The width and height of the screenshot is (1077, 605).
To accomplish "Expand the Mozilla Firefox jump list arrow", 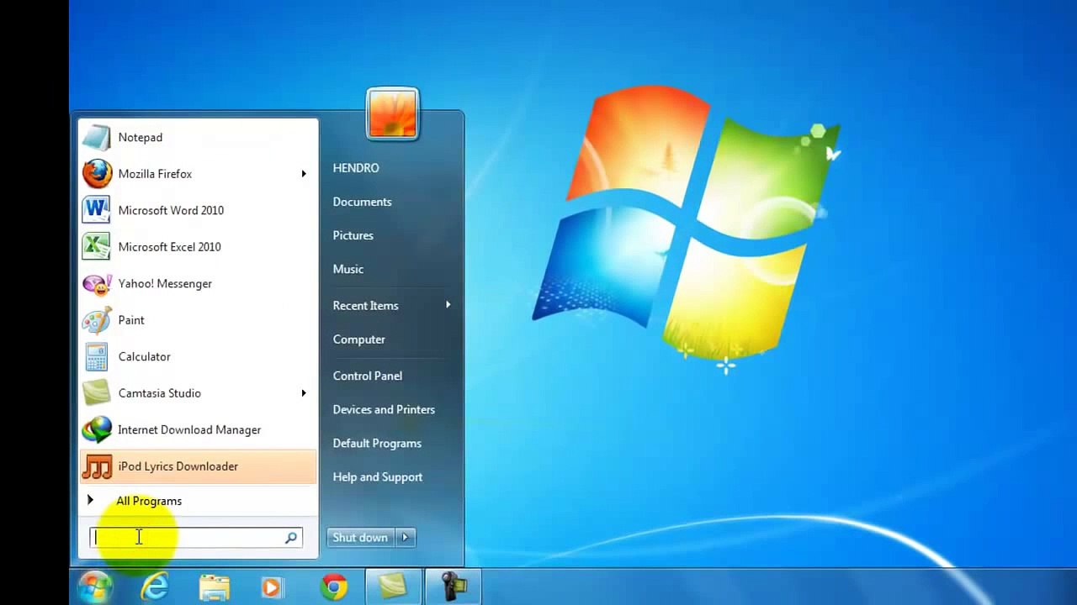I will (x=304, y=174).
